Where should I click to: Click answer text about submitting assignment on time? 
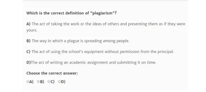click(x=94, y=63)
